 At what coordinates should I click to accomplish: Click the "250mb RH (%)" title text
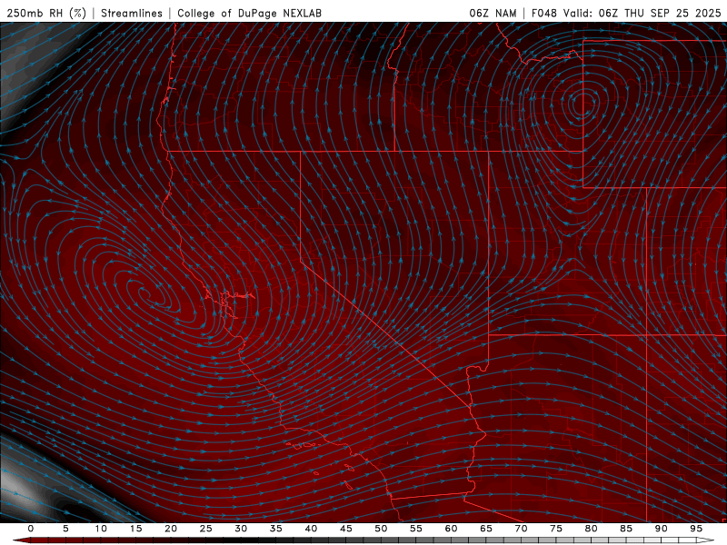click(x=46, y=13)
